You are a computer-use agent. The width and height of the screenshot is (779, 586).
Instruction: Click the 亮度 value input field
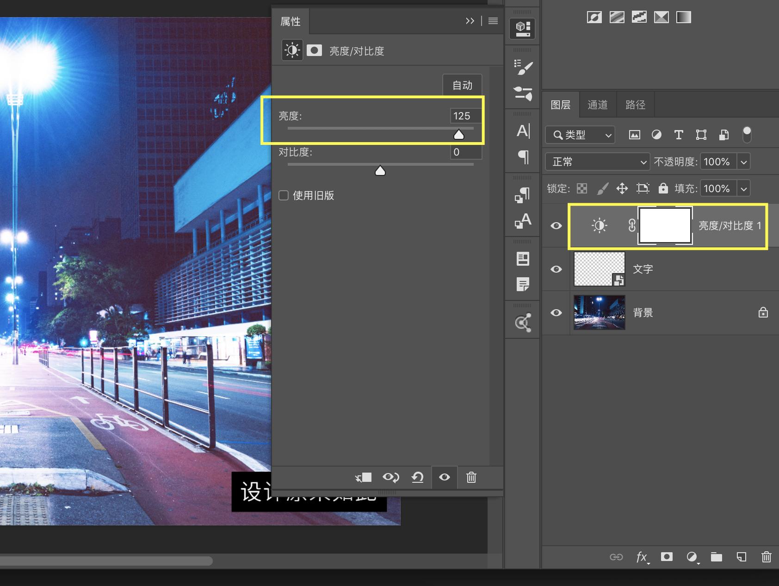pos(464,116)
